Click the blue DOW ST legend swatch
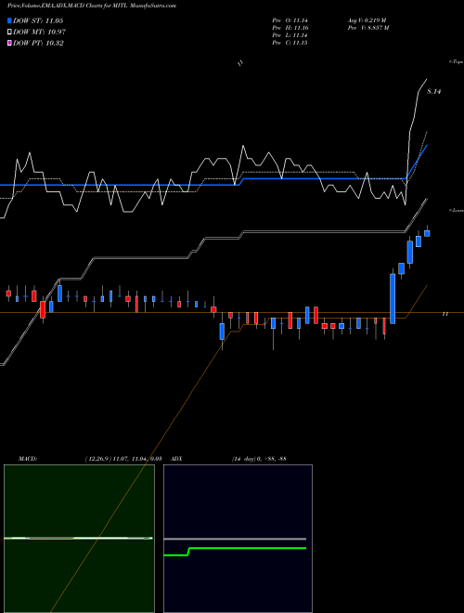464x613 pixels. tap(9, 20)
